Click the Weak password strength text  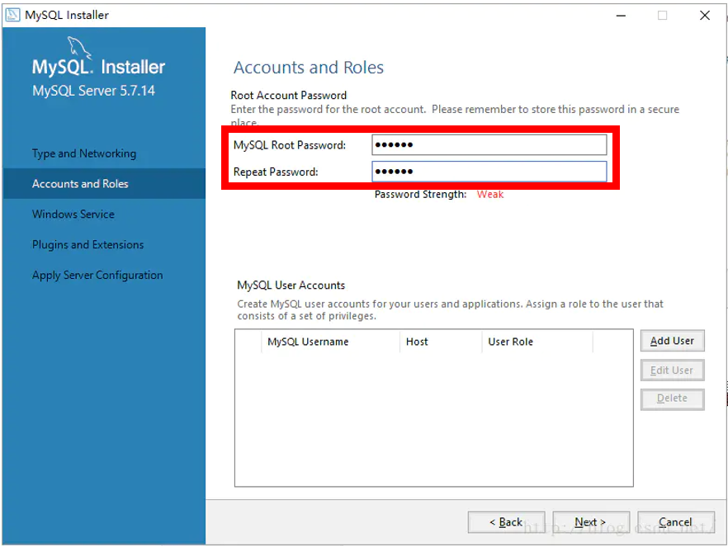point(489,195)
